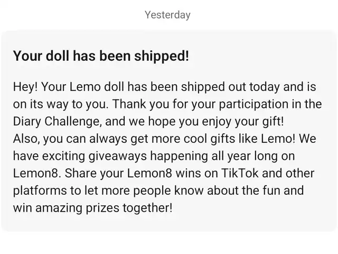Click the "Yesterday" date label

[167, 15]
